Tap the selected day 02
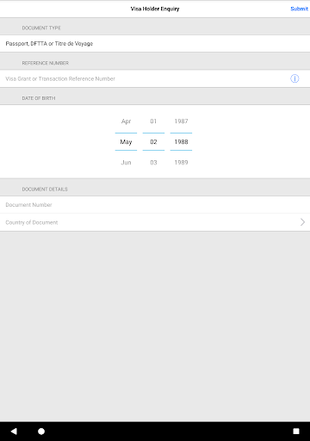 point(153,142)
